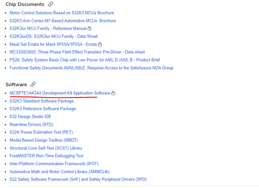Viewport: 259px width, 188px height.
Task: Open Model-Based Design Toolbox (MBDT) link
Action: pyautogui.click(x=44, y=140)
